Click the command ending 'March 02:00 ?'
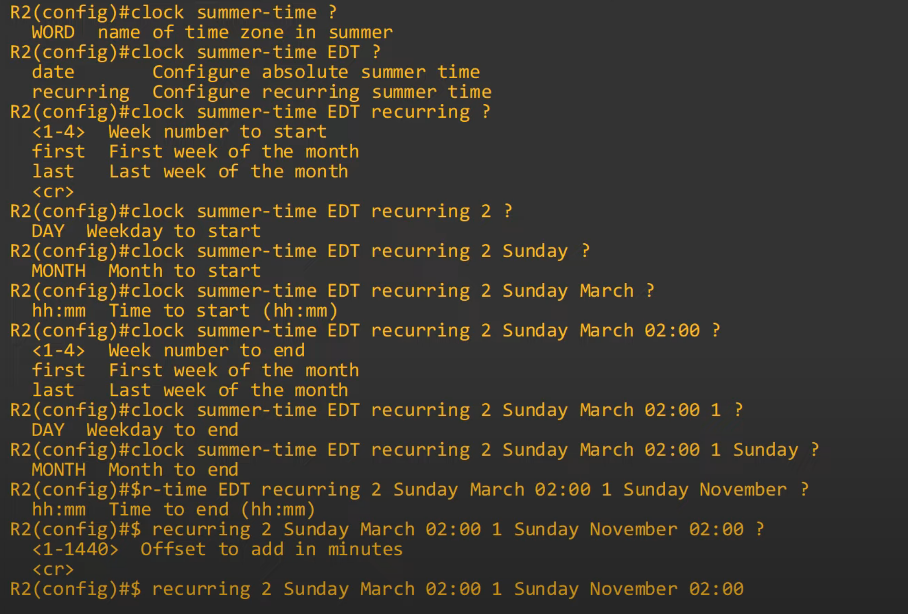The height and width of the screenshot is (614, 908). click(x=365, y=330)
